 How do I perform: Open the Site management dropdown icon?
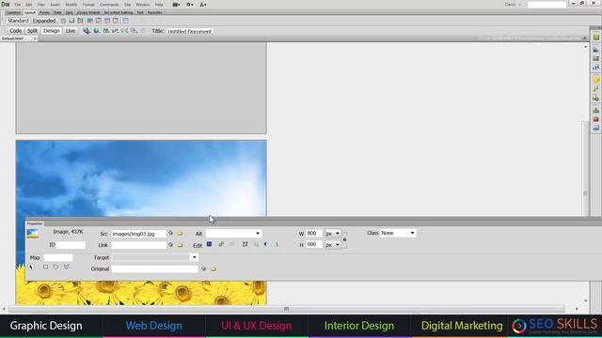pyautogui.click(x=203, y=5)
